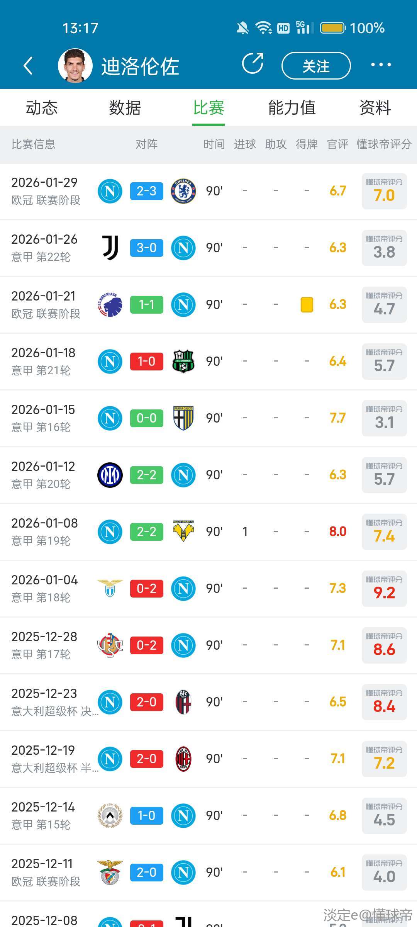Tap the Sassuolo club badge
Viewport: 417px width, 927px height.
pos(183,361)
